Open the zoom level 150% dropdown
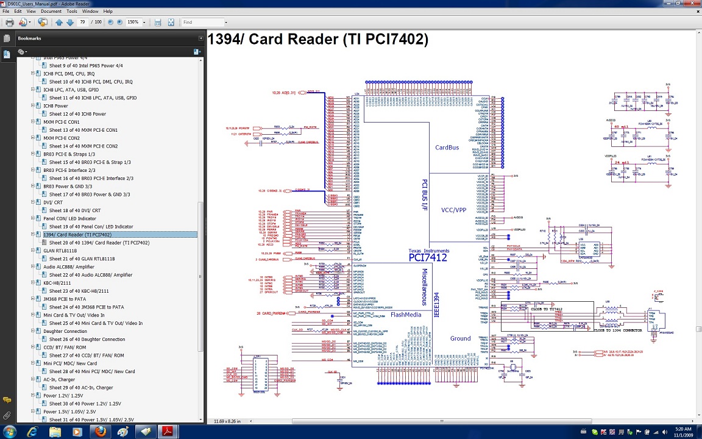This screenshot has height=439, width=702. click(x=144, y=22)
